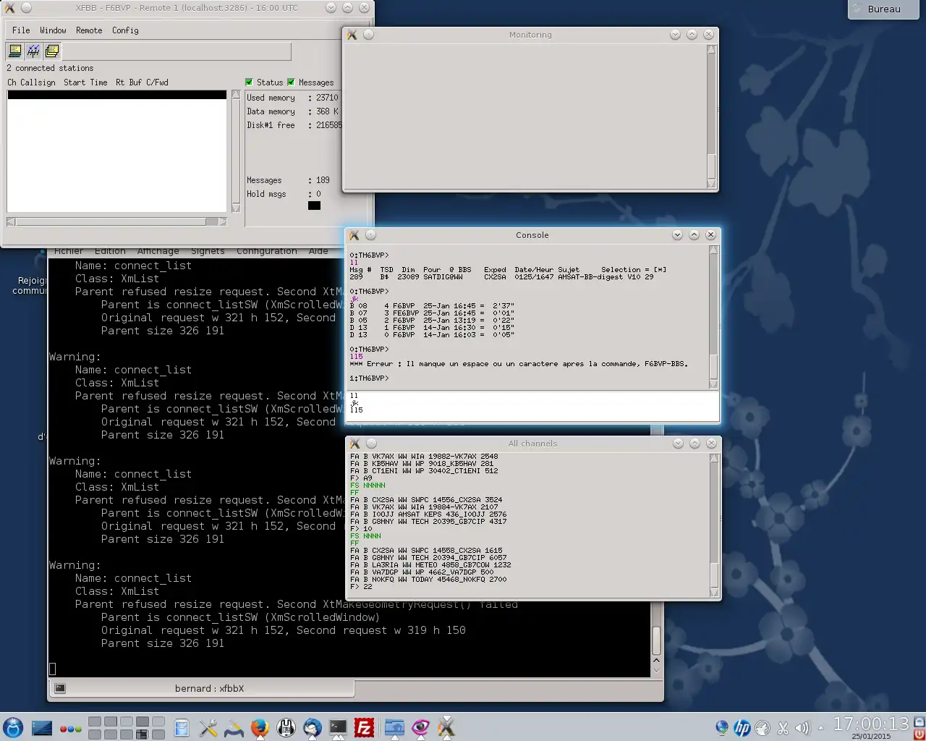The image size is (926, 741).
Task: Click the "*** Erreur" line in Console
Action: [x=519, y=364]
